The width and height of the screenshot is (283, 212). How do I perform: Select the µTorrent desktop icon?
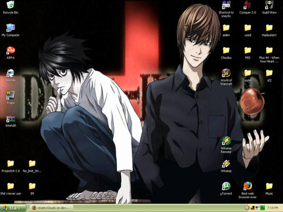(226, 186)
